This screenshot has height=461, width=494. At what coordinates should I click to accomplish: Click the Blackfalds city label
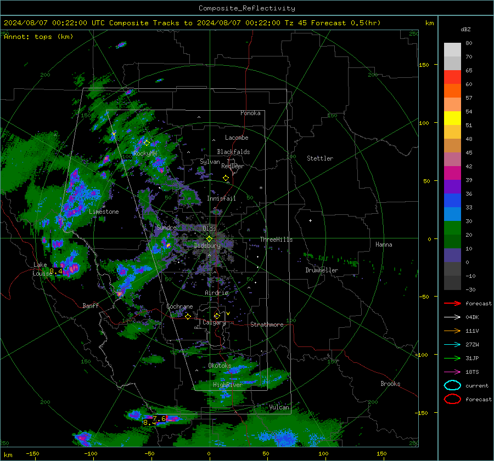click(233, 152)
